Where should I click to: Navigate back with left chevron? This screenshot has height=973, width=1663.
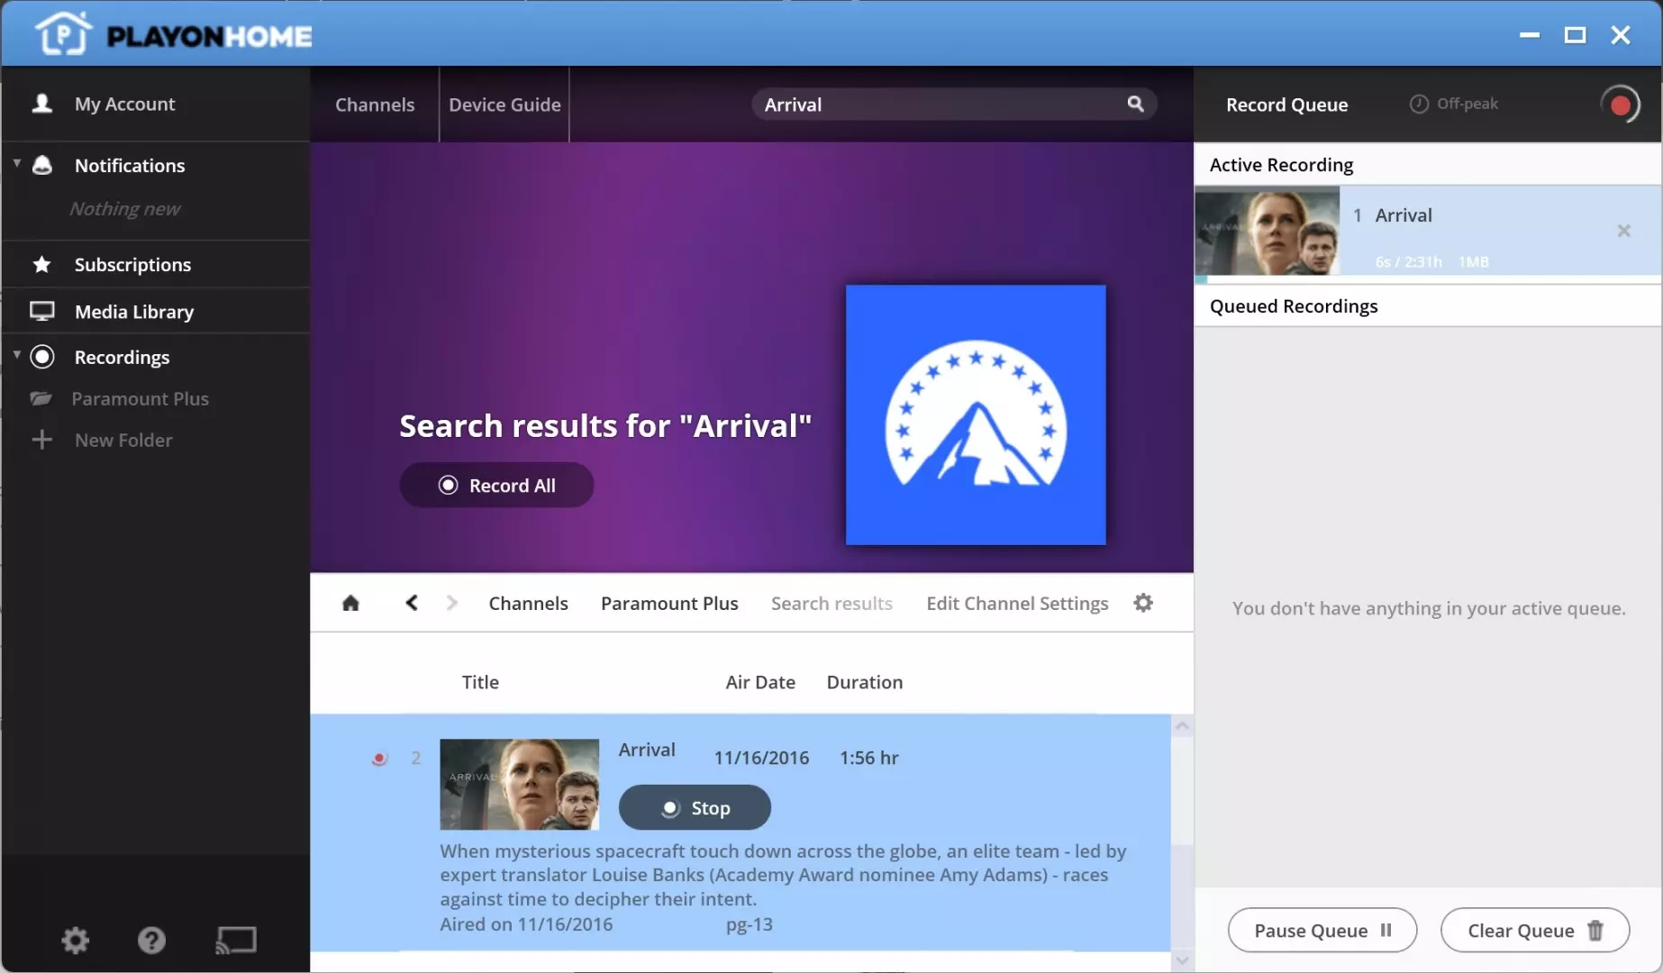tap(412, 603)
